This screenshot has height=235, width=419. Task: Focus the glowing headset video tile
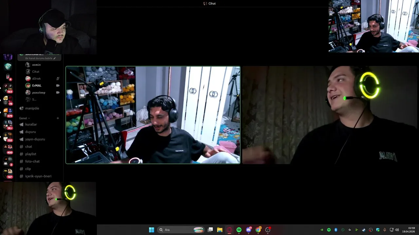pyautogui.click(x=330, y=115)
